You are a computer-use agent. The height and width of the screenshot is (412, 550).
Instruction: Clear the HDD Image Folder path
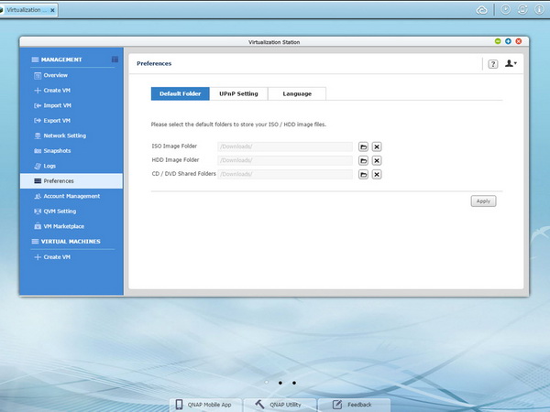[x=377, y=161]
